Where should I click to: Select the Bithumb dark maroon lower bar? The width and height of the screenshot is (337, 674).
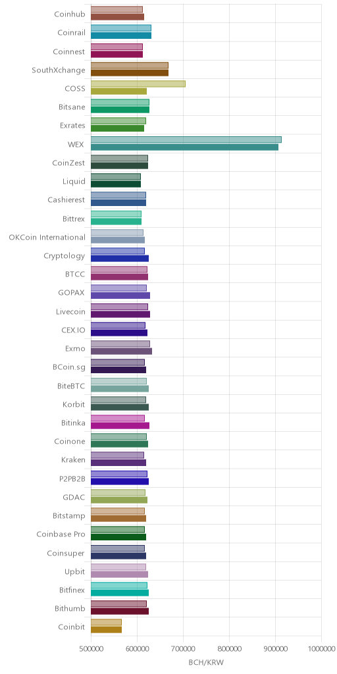(x=120, y=611)
